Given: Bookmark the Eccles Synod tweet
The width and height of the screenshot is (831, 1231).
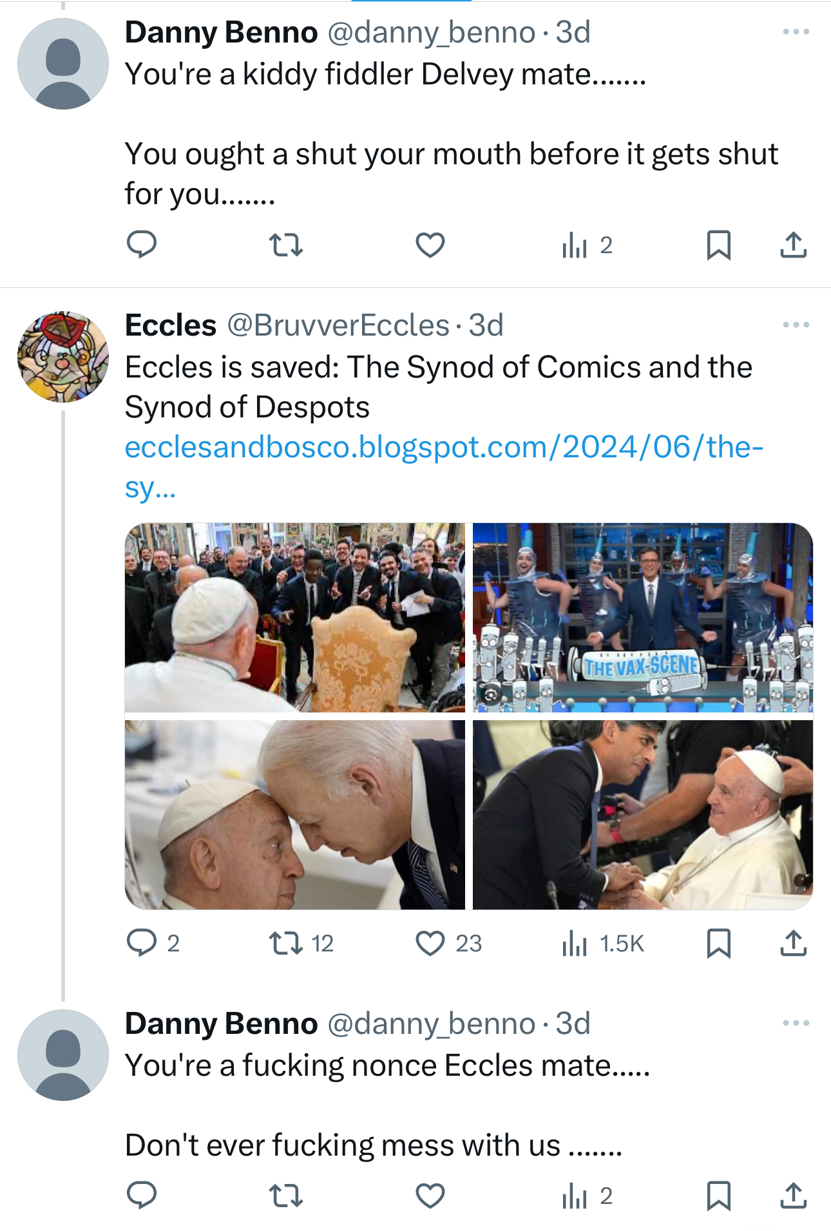Looking at the screenshot, I should [x=718, y=943].
